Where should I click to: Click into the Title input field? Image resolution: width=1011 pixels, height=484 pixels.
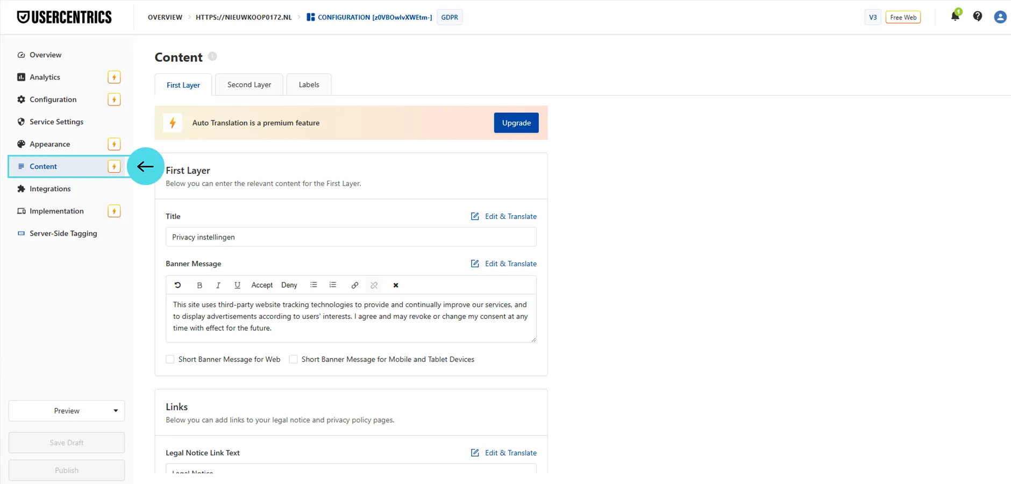(x=351, y=237)
